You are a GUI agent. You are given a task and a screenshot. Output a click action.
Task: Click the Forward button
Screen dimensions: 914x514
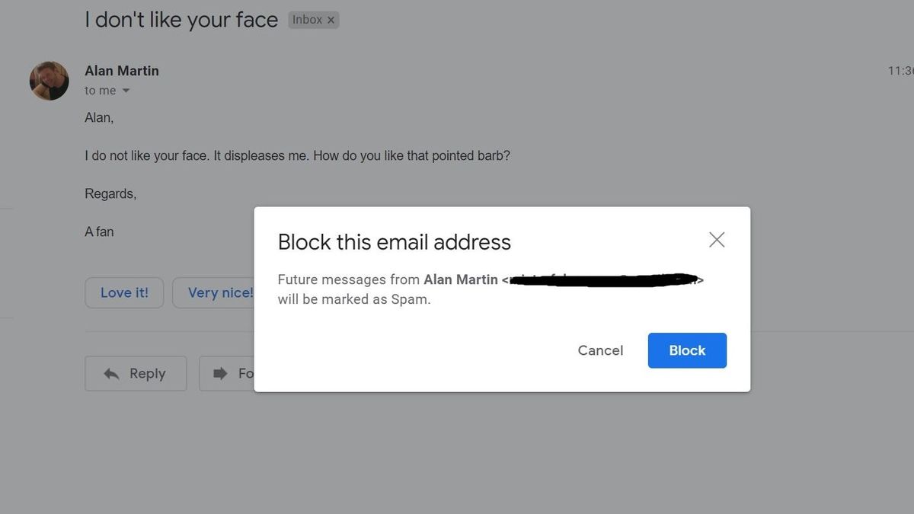[228, 373]
